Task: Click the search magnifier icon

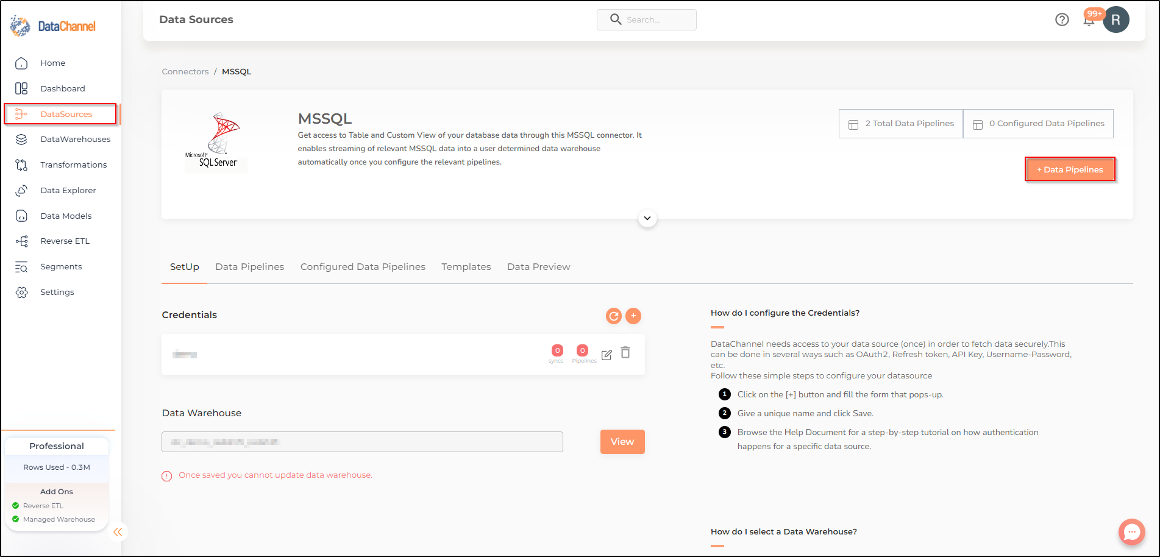Action: pyautogui.click(x=616, y=20)
